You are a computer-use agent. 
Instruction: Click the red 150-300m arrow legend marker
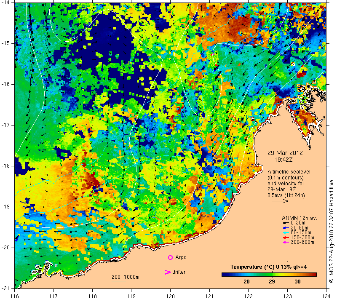click(x=286, y=238)
